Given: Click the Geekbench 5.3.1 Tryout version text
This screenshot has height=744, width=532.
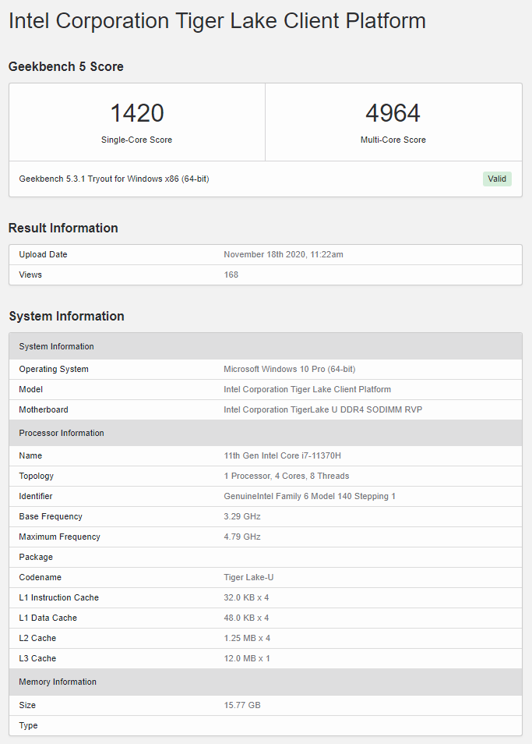Looking at the screenshot, I should coord(114,179).
